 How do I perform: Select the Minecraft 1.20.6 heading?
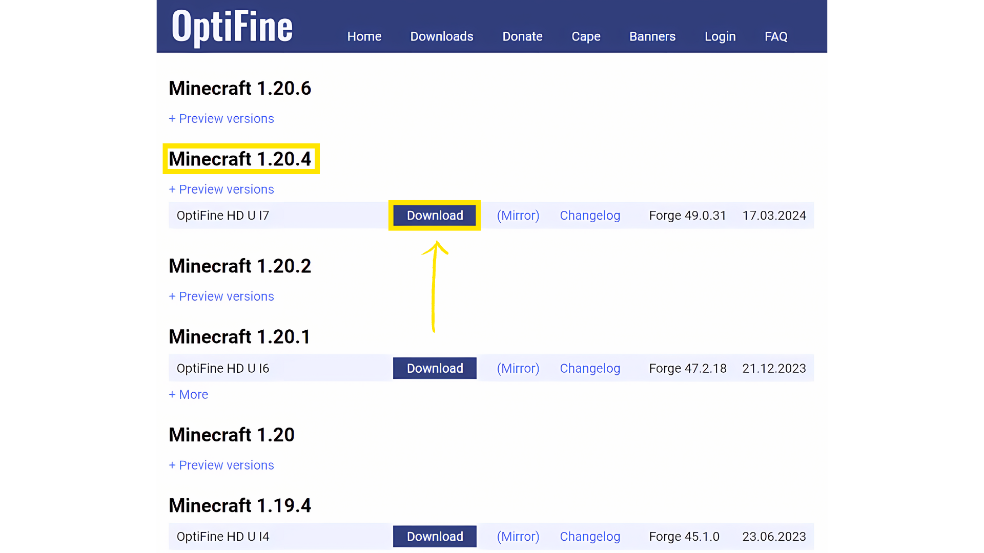240,88
